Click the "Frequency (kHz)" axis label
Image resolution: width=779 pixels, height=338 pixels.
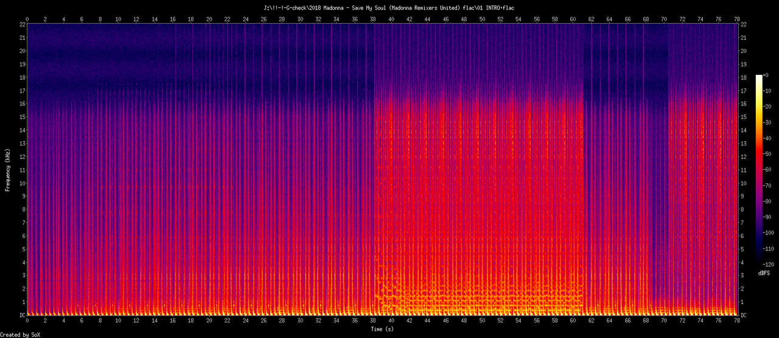click(x=7, y=169)
